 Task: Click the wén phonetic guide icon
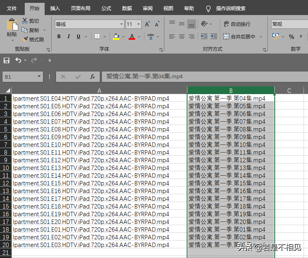151,37
